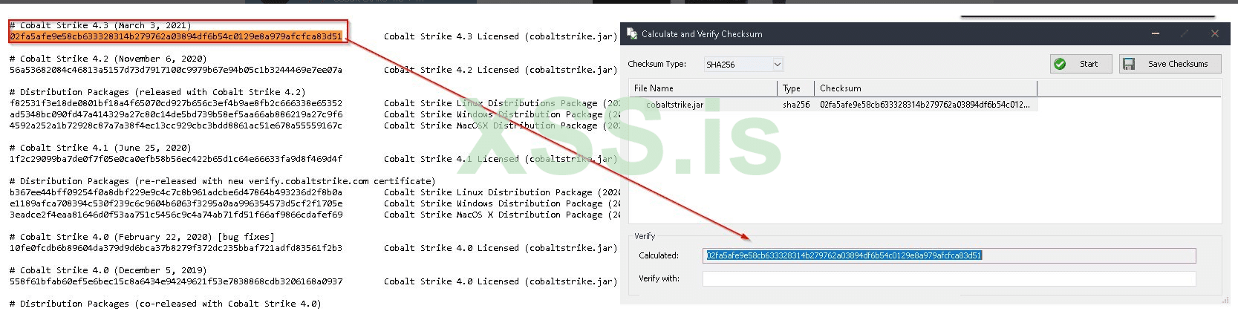Click the hash starting ad5348bc090fd47a
The width and height of the screenshot is (1238, 320).
[x=176, y=114]
